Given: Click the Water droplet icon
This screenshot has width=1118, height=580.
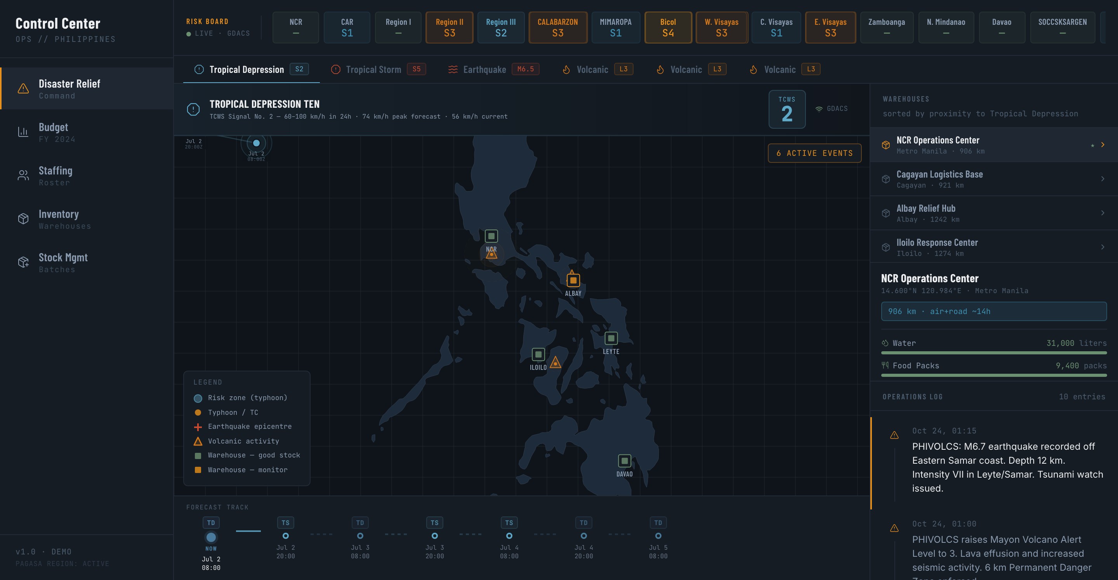Looking at the screenshot, I should (885, 343).
